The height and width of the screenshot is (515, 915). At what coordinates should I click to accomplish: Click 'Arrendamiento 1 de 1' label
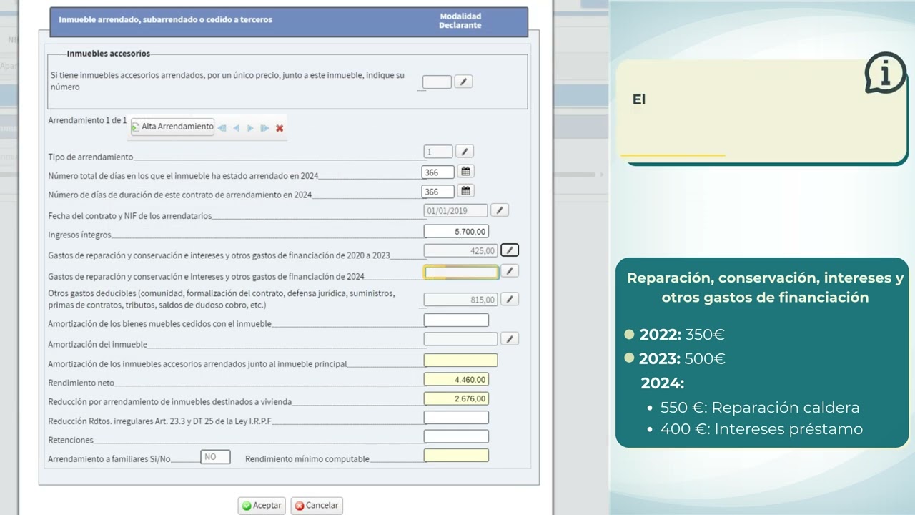tap(87, 120)
